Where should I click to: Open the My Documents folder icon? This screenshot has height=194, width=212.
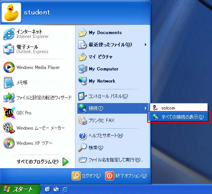click(x=82, y=33)
